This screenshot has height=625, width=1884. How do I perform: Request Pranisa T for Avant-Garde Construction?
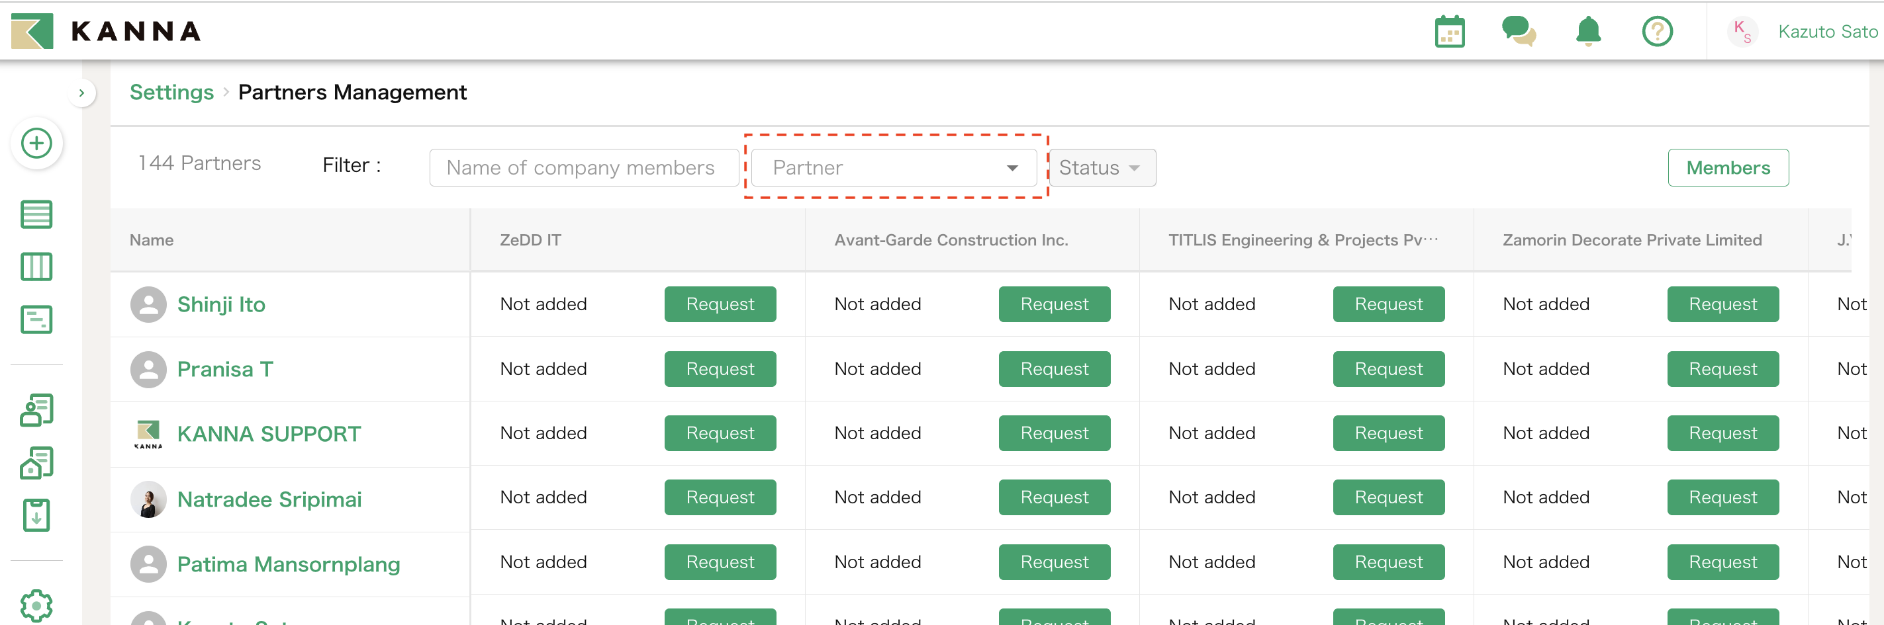point(1054,369)
